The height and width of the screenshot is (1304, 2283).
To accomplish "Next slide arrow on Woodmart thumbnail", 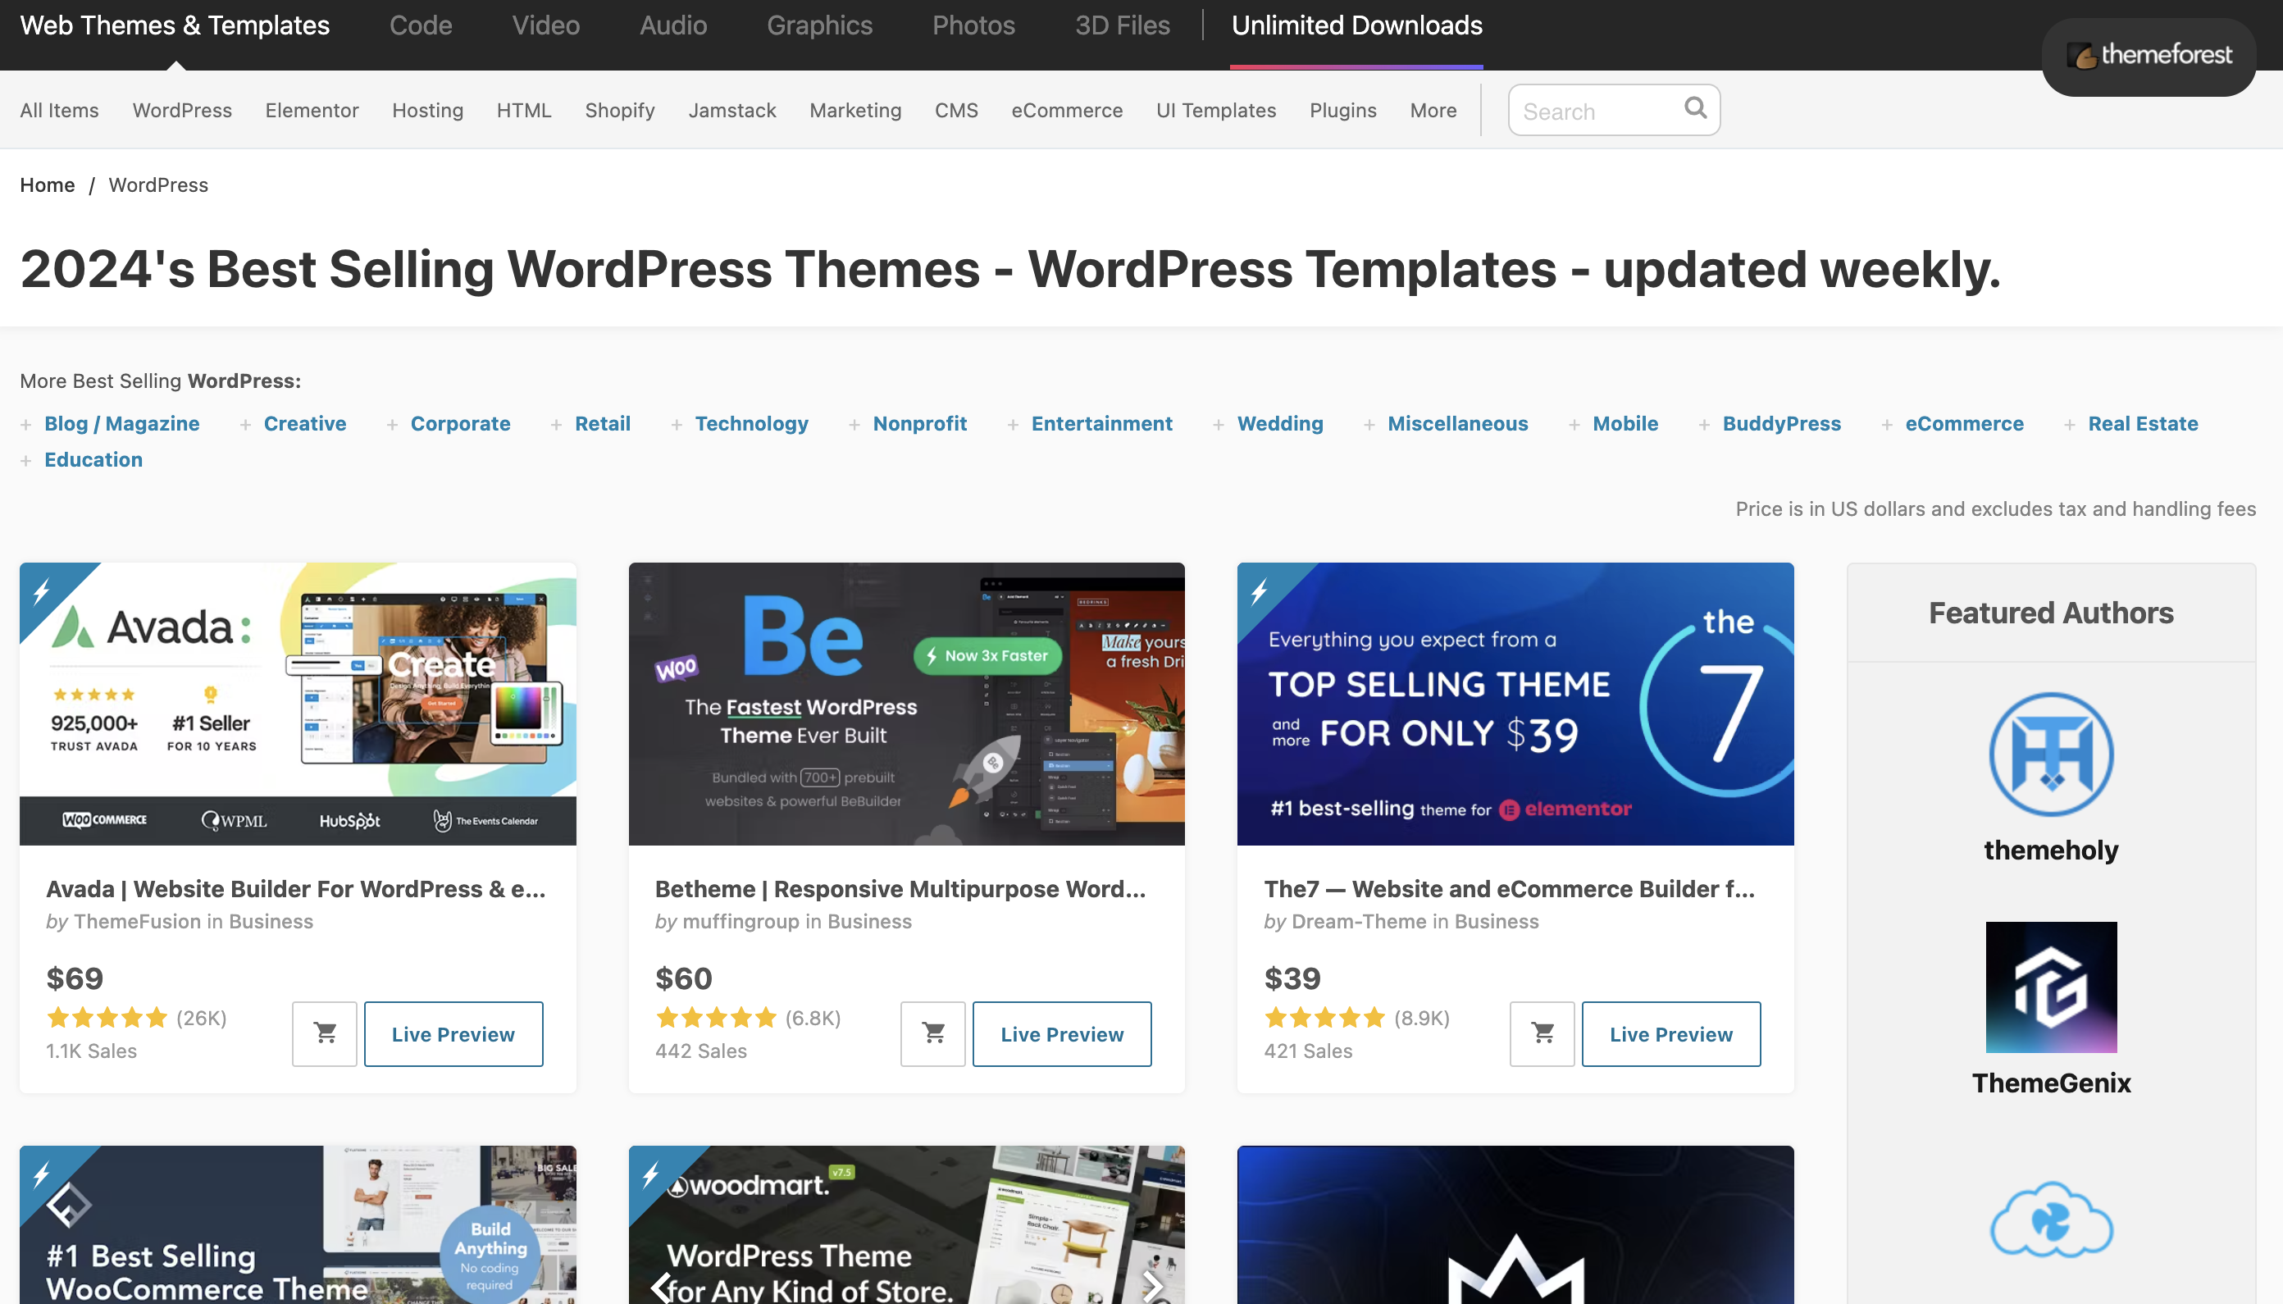I will tap(1153, 1286).
